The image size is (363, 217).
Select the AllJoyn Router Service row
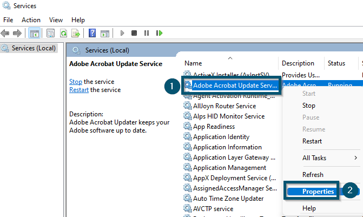click(x=225, y=106)
